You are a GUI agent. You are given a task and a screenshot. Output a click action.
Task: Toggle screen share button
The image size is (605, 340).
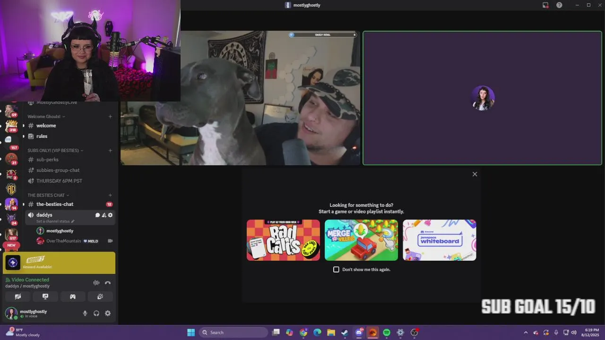pos(45,297)
